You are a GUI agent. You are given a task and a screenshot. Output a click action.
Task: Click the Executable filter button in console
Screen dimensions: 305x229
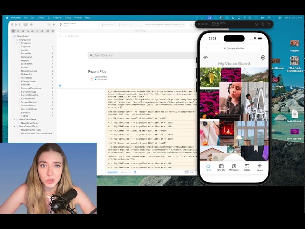(x=112, y=172)
